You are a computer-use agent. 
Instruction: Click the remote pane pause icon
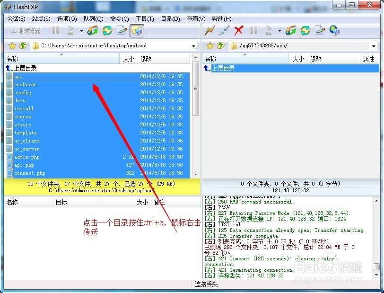tap(253, 30)
